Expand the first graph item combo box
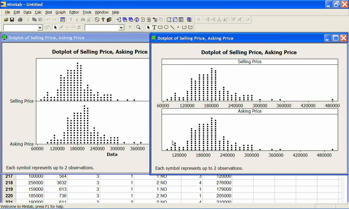This screenshot has height=209, width=349. pos(40,28)
